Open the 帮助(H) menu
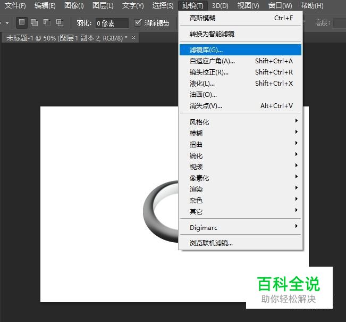346x322 pixels. pyautogui.click(x=312, y=5)
